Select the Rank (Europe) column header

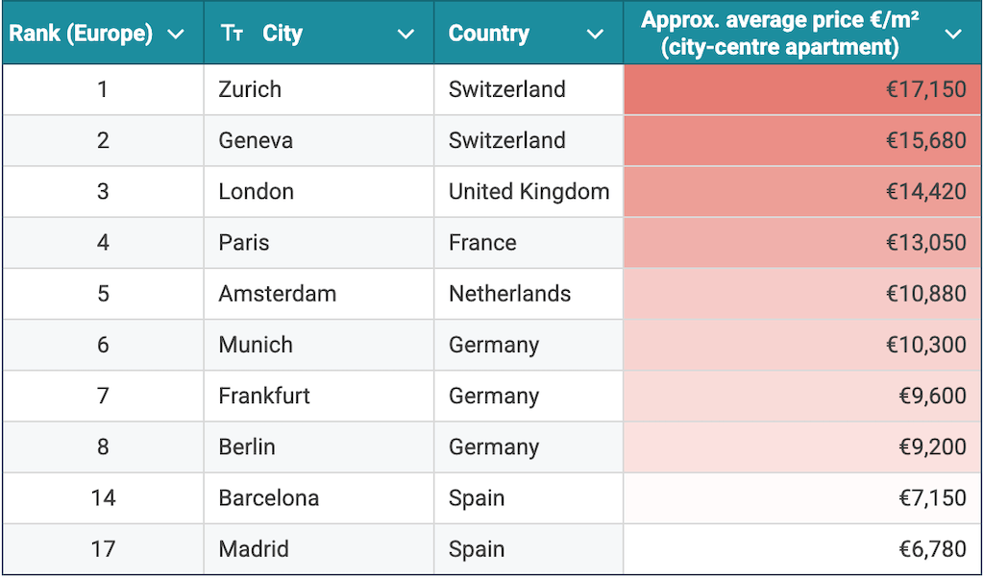(x=81, y=34)
